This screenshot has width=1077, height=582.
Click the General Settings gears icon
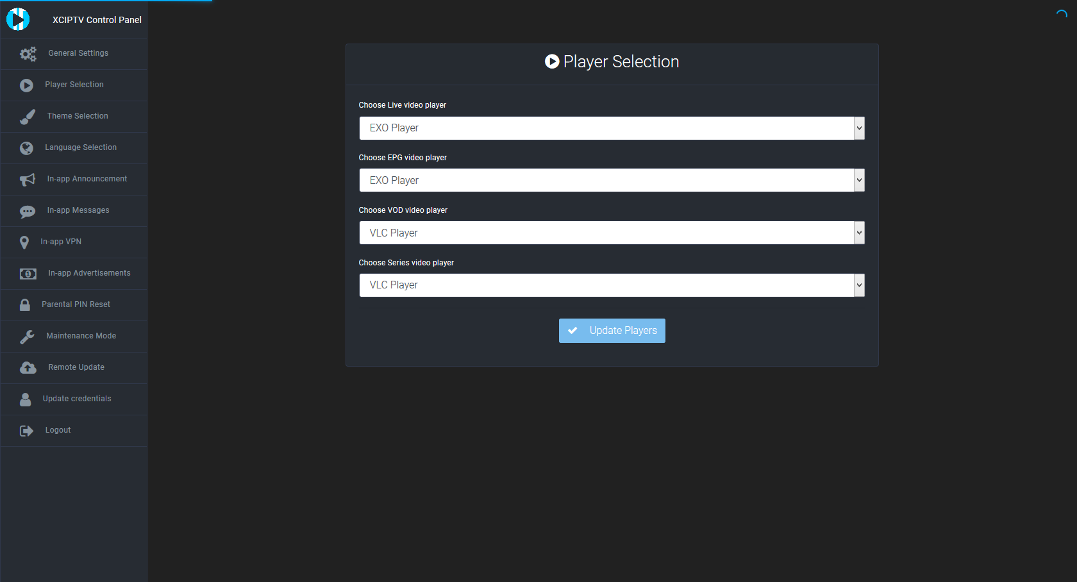point(28,54)
